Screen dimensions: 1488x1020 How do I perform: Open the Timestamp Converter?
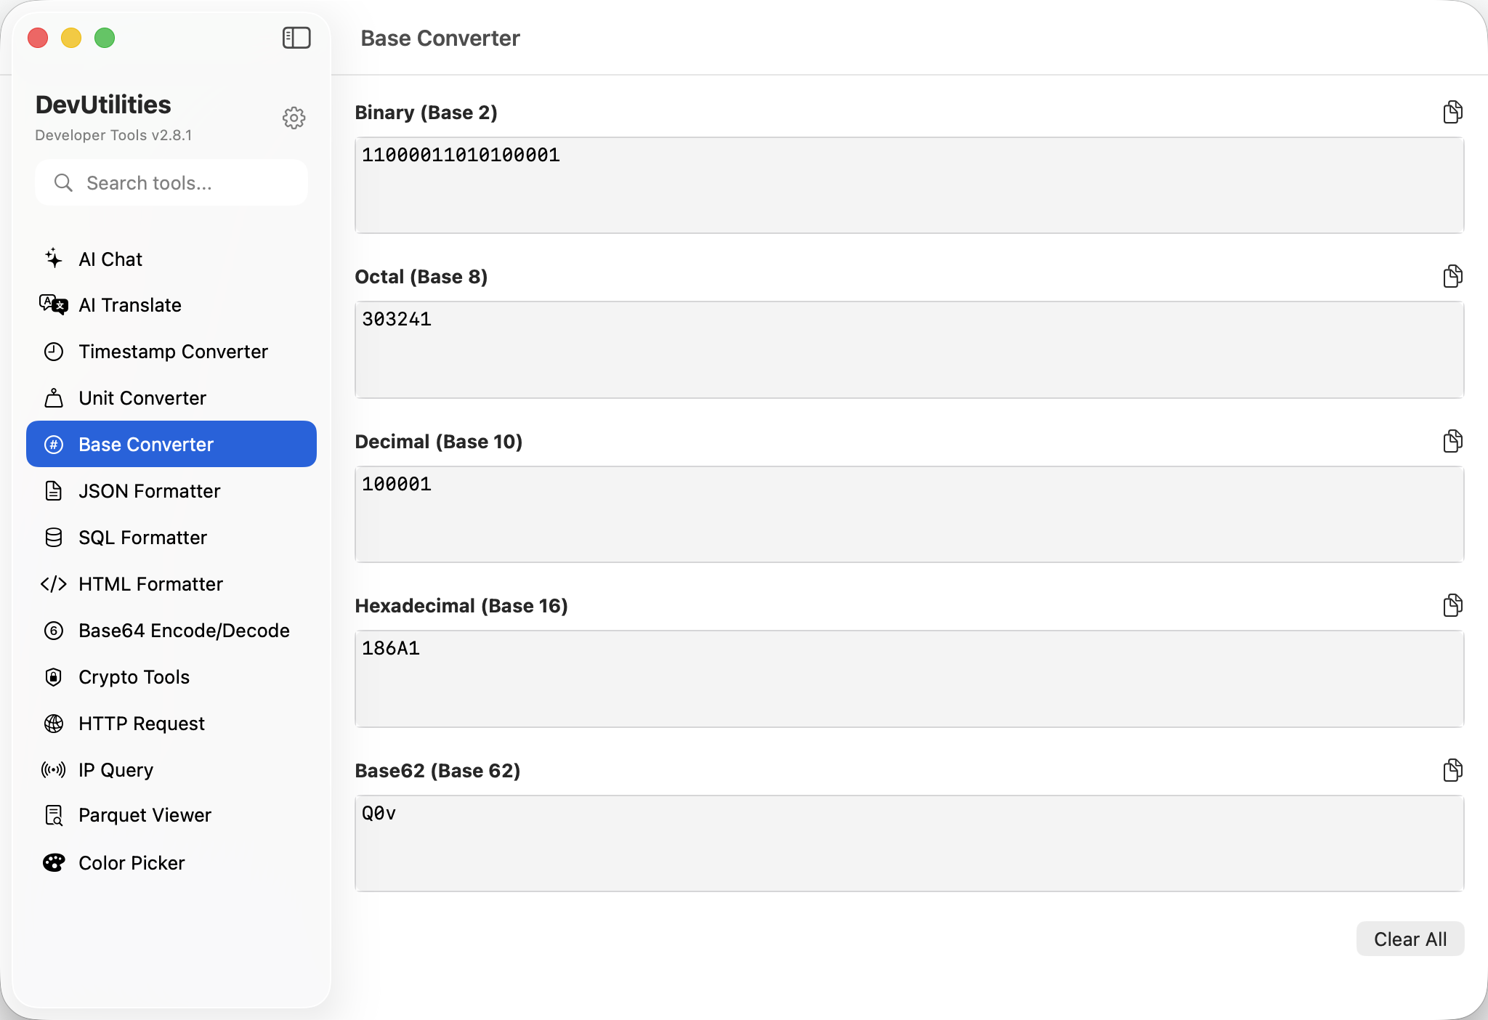[173, 352]
